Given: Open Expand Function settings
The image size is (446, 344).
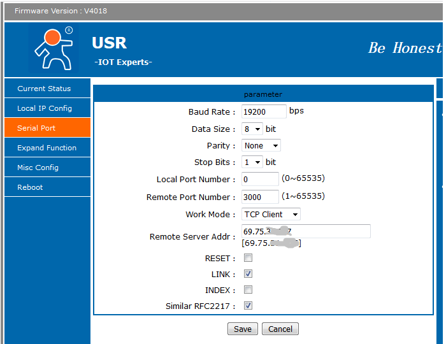Looking at the screenshot, I should [48, 148].
